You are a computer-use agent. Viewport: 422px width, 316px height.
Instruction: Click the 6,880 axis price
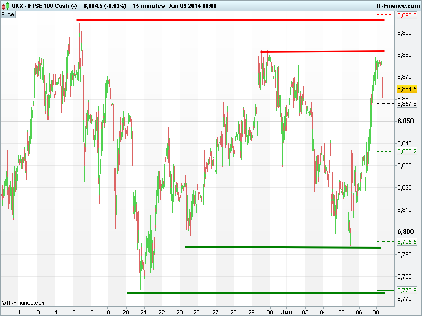point(405,55)
